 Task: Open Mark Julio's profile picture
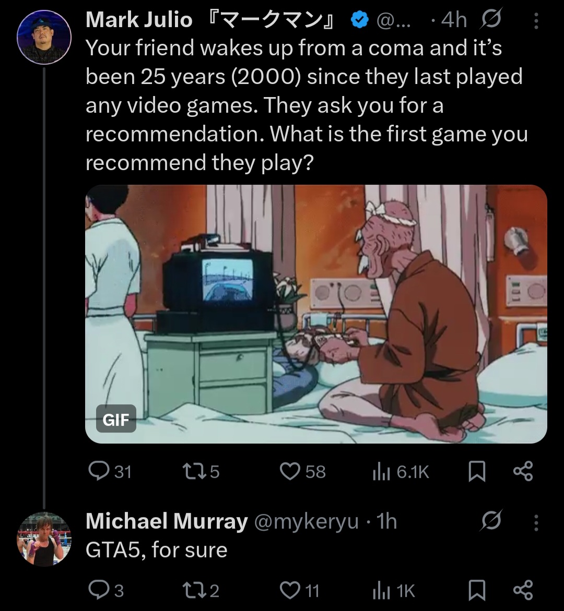coord(44,37)
